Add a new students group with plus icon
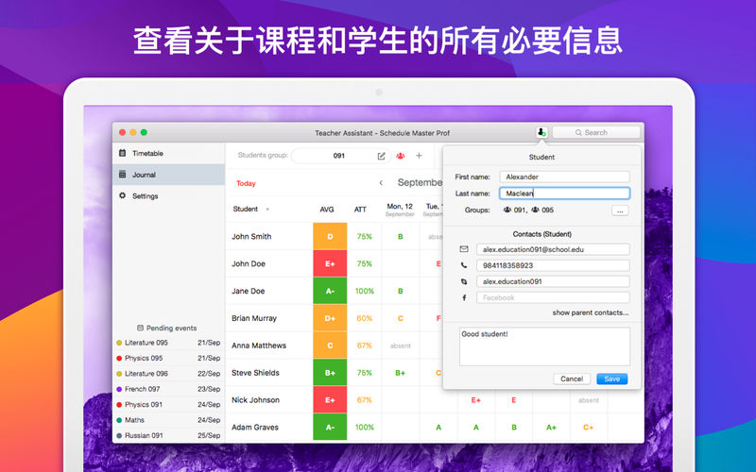 pos(419,156)
